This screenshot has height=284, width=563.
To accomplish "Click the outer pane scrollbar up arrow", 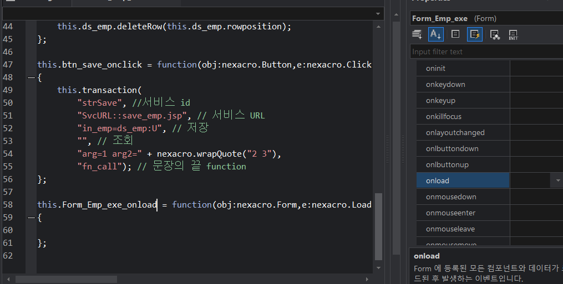I will point(396,15).
